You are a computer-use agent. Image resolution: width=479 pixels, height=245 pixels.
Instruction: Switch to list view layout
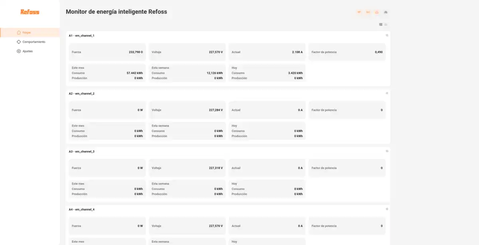381,24
